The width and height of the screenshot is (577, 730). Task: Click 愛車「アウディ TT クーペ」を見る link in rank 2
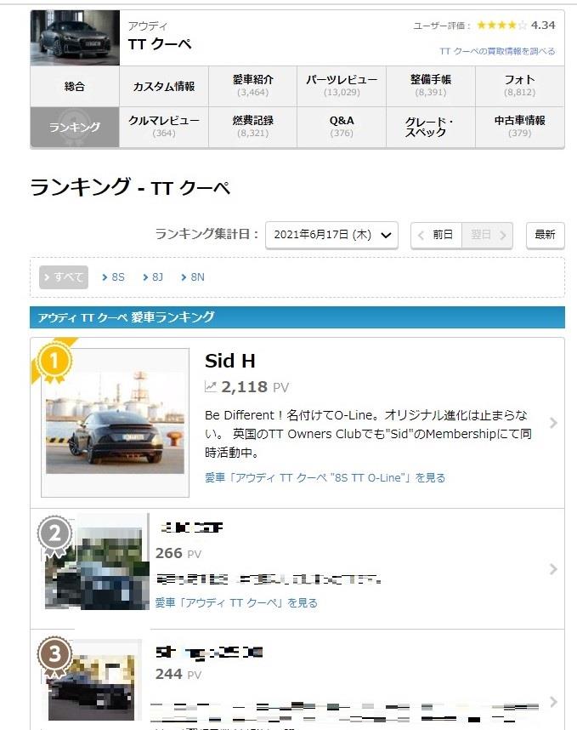tap(236, 603)
